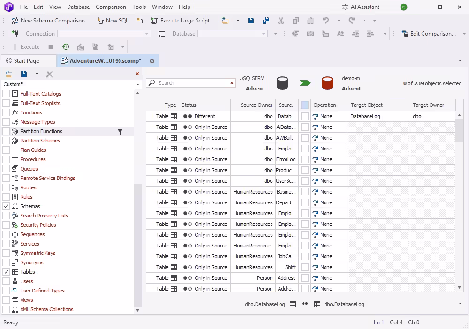Click the Redo arrow icon
The height and width of the screenshot is (329, 469).
tap(352, 21)
